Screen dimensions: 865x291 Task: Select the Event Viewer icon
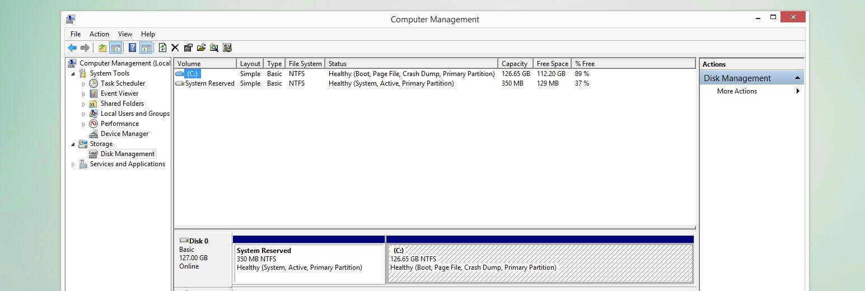tap(93, 93)
